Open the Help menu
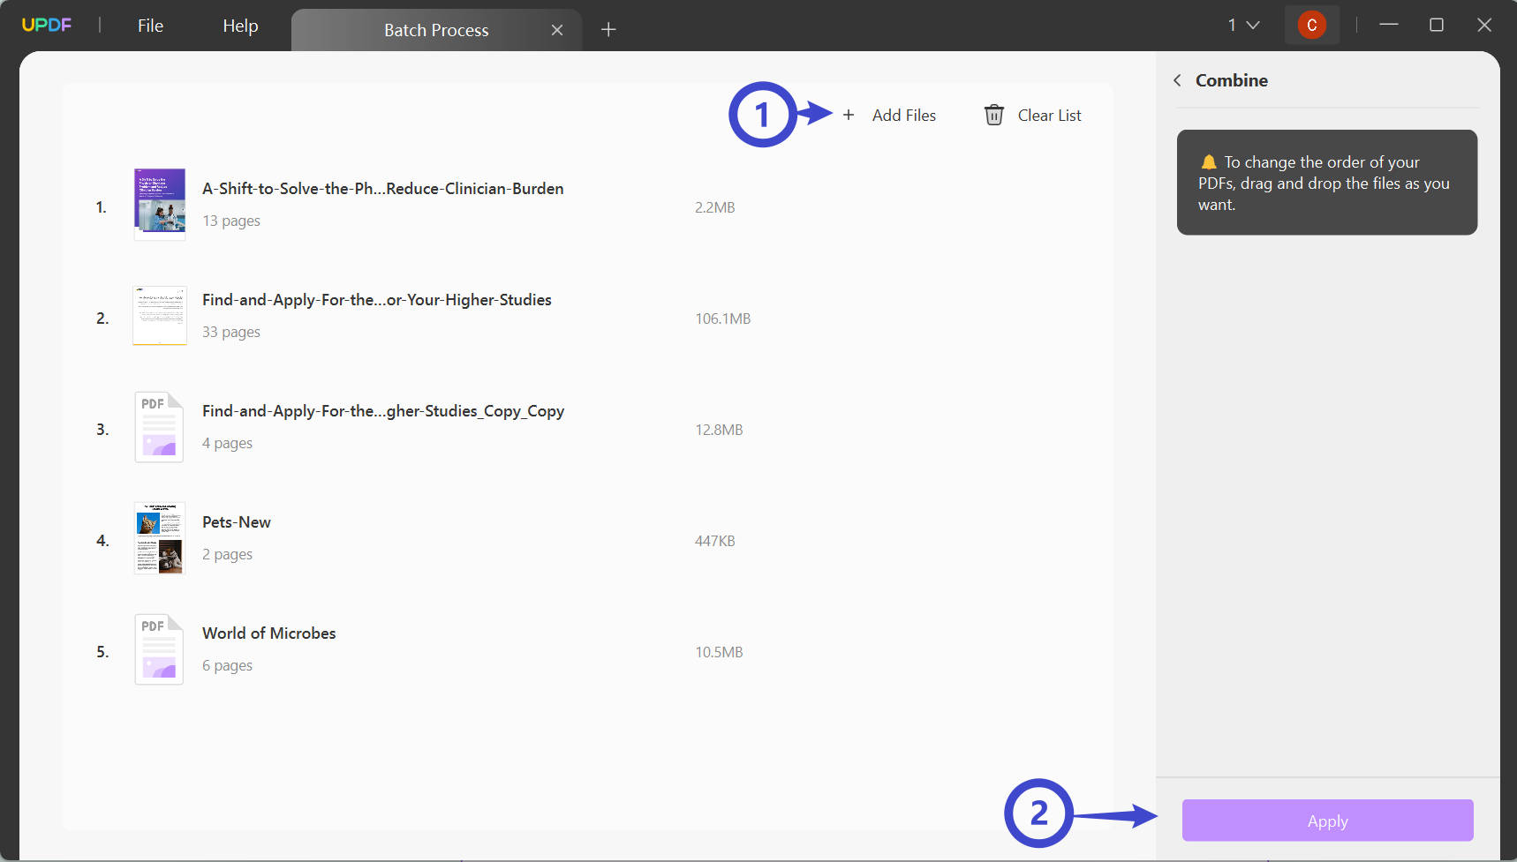This screenshot has height=862, width=1517. [239, 25]
